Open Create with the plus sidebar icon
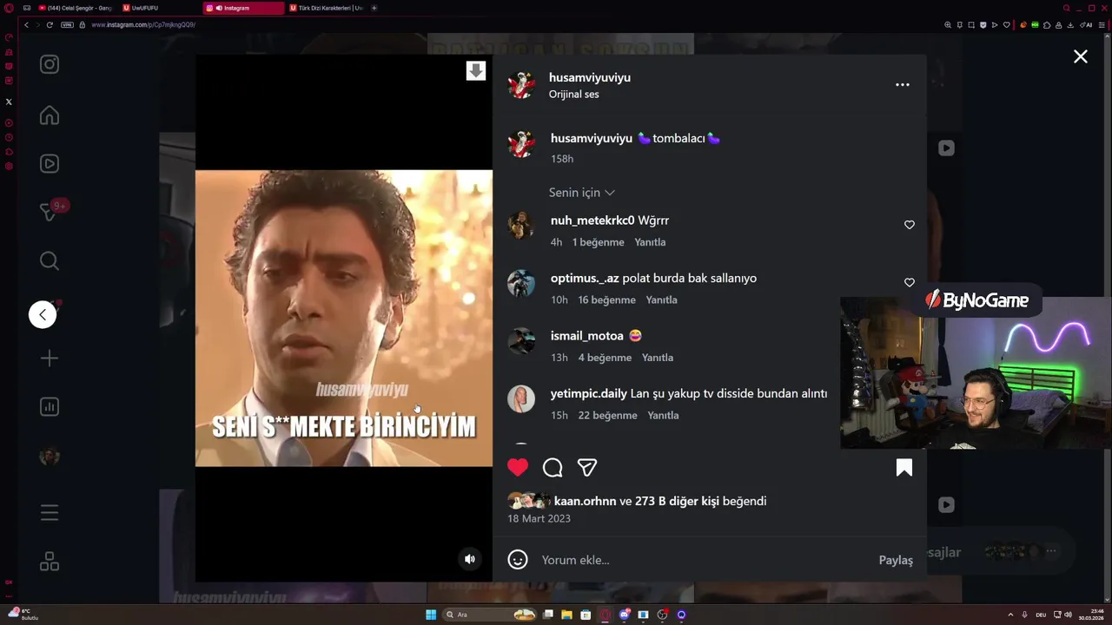This screenshot has height=625, width=1112. pyautogui.click(x=50, y=358)
